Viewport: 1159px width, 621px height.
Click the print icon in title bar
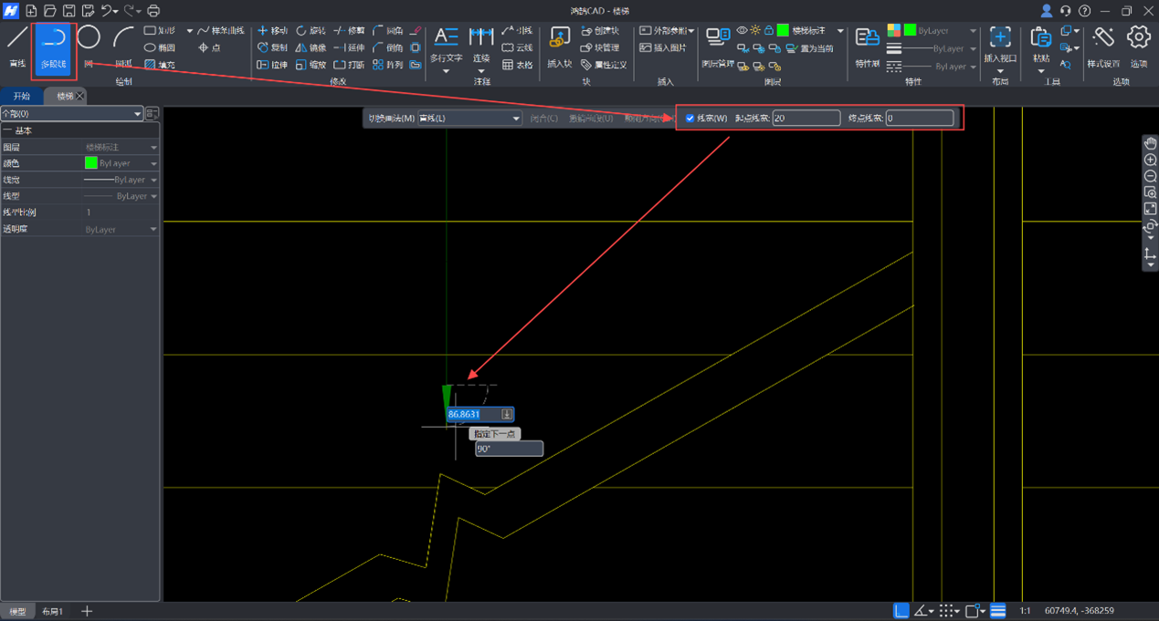[x=153, y=11]
